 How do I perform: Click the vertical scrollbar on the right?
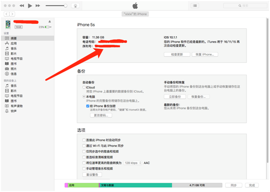pos(268,90)
